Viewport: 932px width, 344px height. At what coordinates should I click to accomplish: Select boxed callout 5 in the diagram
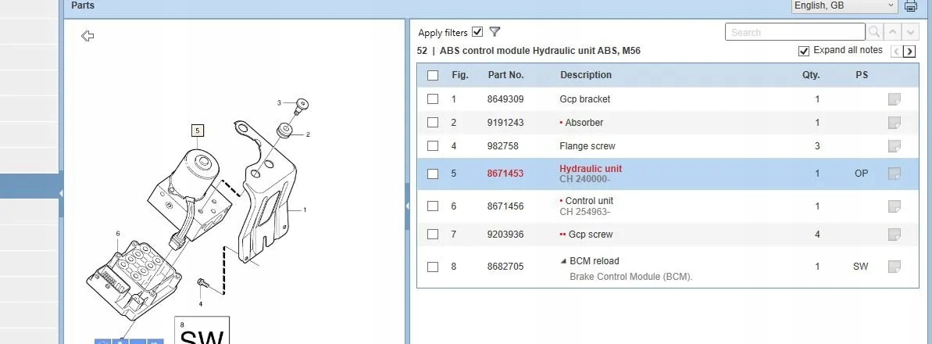[x=198, y=131]
